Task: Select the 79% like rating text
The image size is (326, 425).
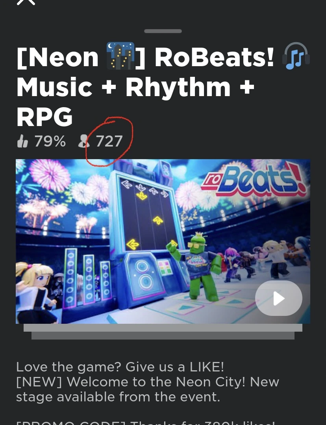Action: coord(50,141)
